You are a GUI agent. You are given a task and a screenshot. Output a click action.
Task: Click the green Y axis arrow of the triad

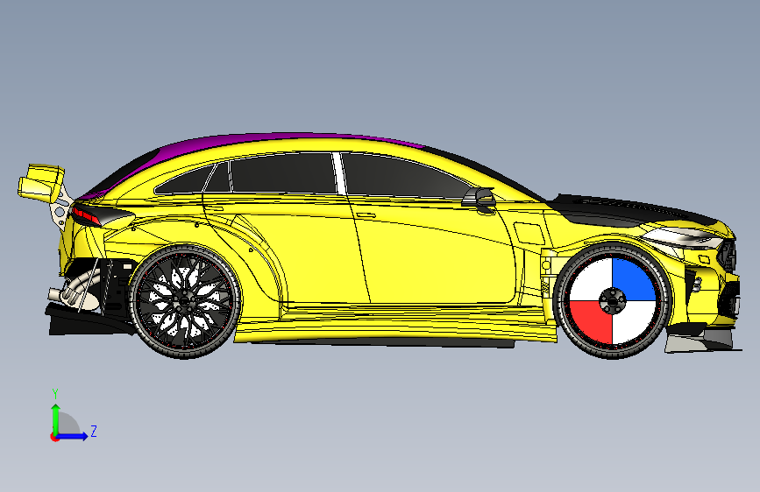pyautogui.click(x=56, y=418)
